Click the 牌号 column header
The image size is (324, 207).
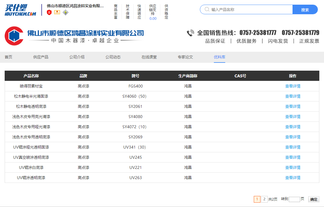(x=135, y=76)
